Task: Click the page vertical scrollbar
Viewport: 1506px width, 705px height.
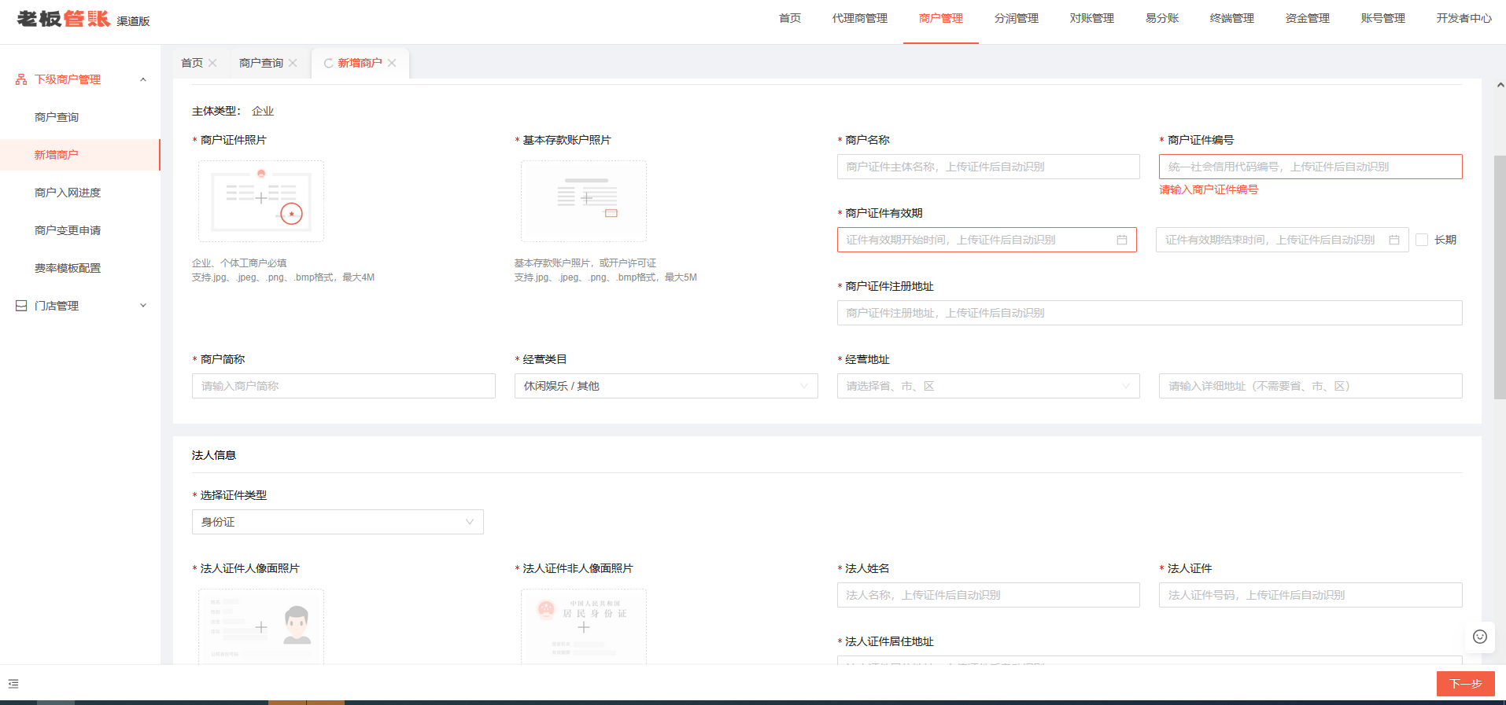Action: [1500, 277]
